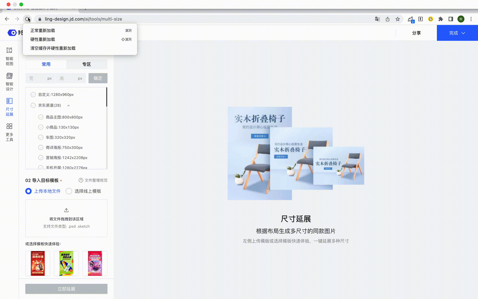Viewport: 478px width, 299px height.
Task: Switch to the 专区 tab
Action: pyautogui.click(x=86, y=64)
